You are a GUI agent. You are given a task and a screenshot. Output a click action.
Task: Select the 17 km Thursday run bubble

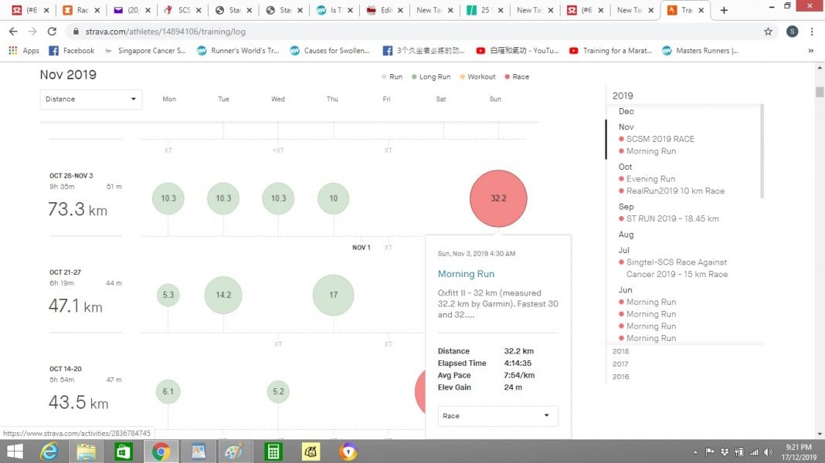click(x=333, y=295)
